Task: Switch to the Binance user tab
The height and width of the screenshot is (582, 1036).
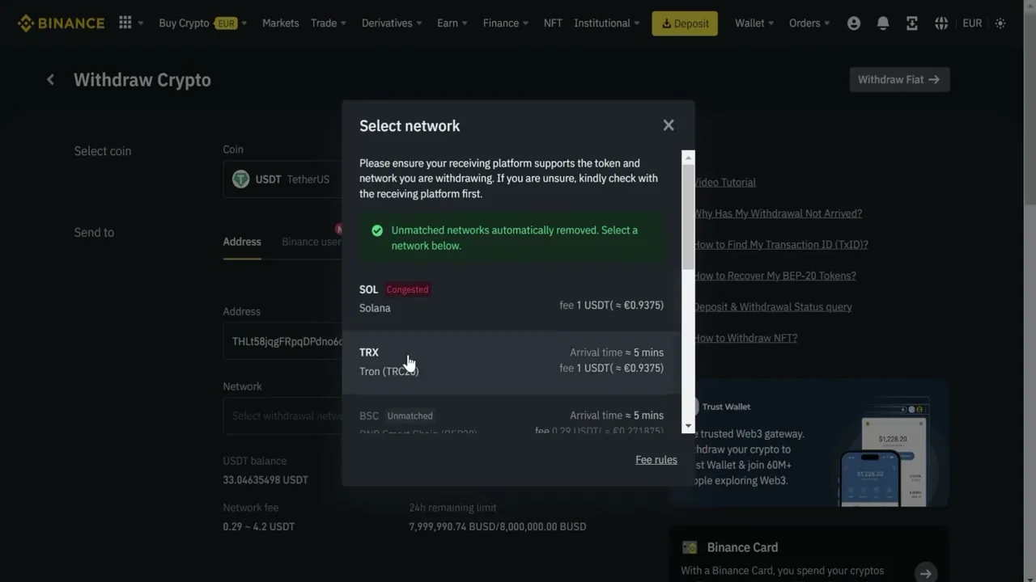Action: [x=312, y=242]
